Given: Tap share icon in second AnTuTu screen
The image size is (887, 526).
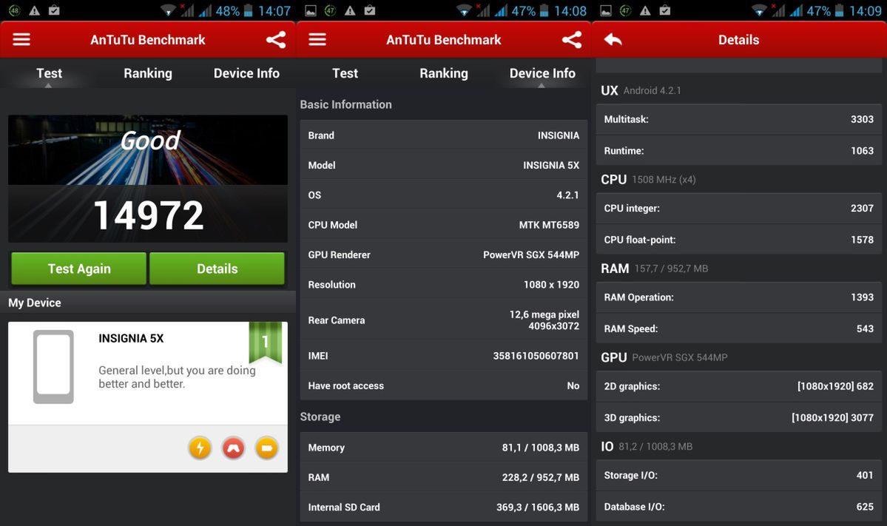Looking at the screenshot, I should point(572,40).
